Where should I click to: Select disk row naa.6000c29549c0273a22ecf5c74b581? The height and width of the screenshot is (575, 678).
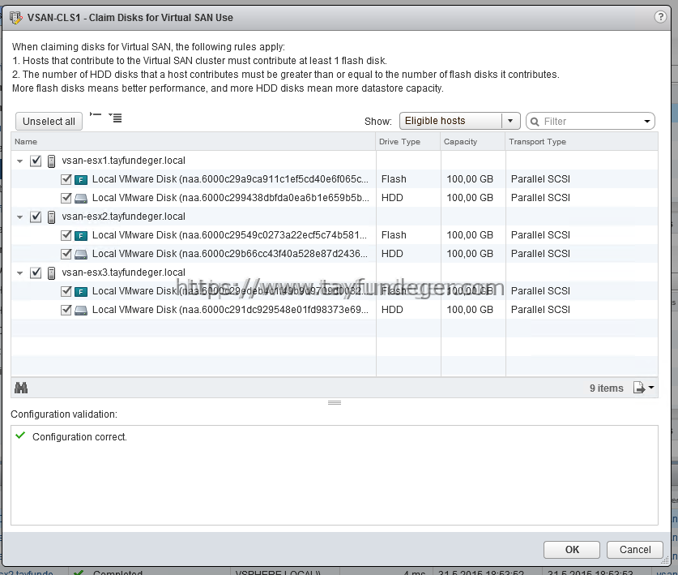coord(335,235)
